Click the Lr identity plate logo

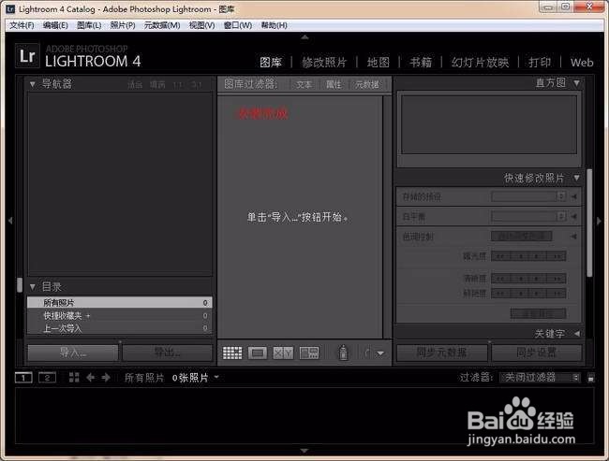[x=27, y=56]
